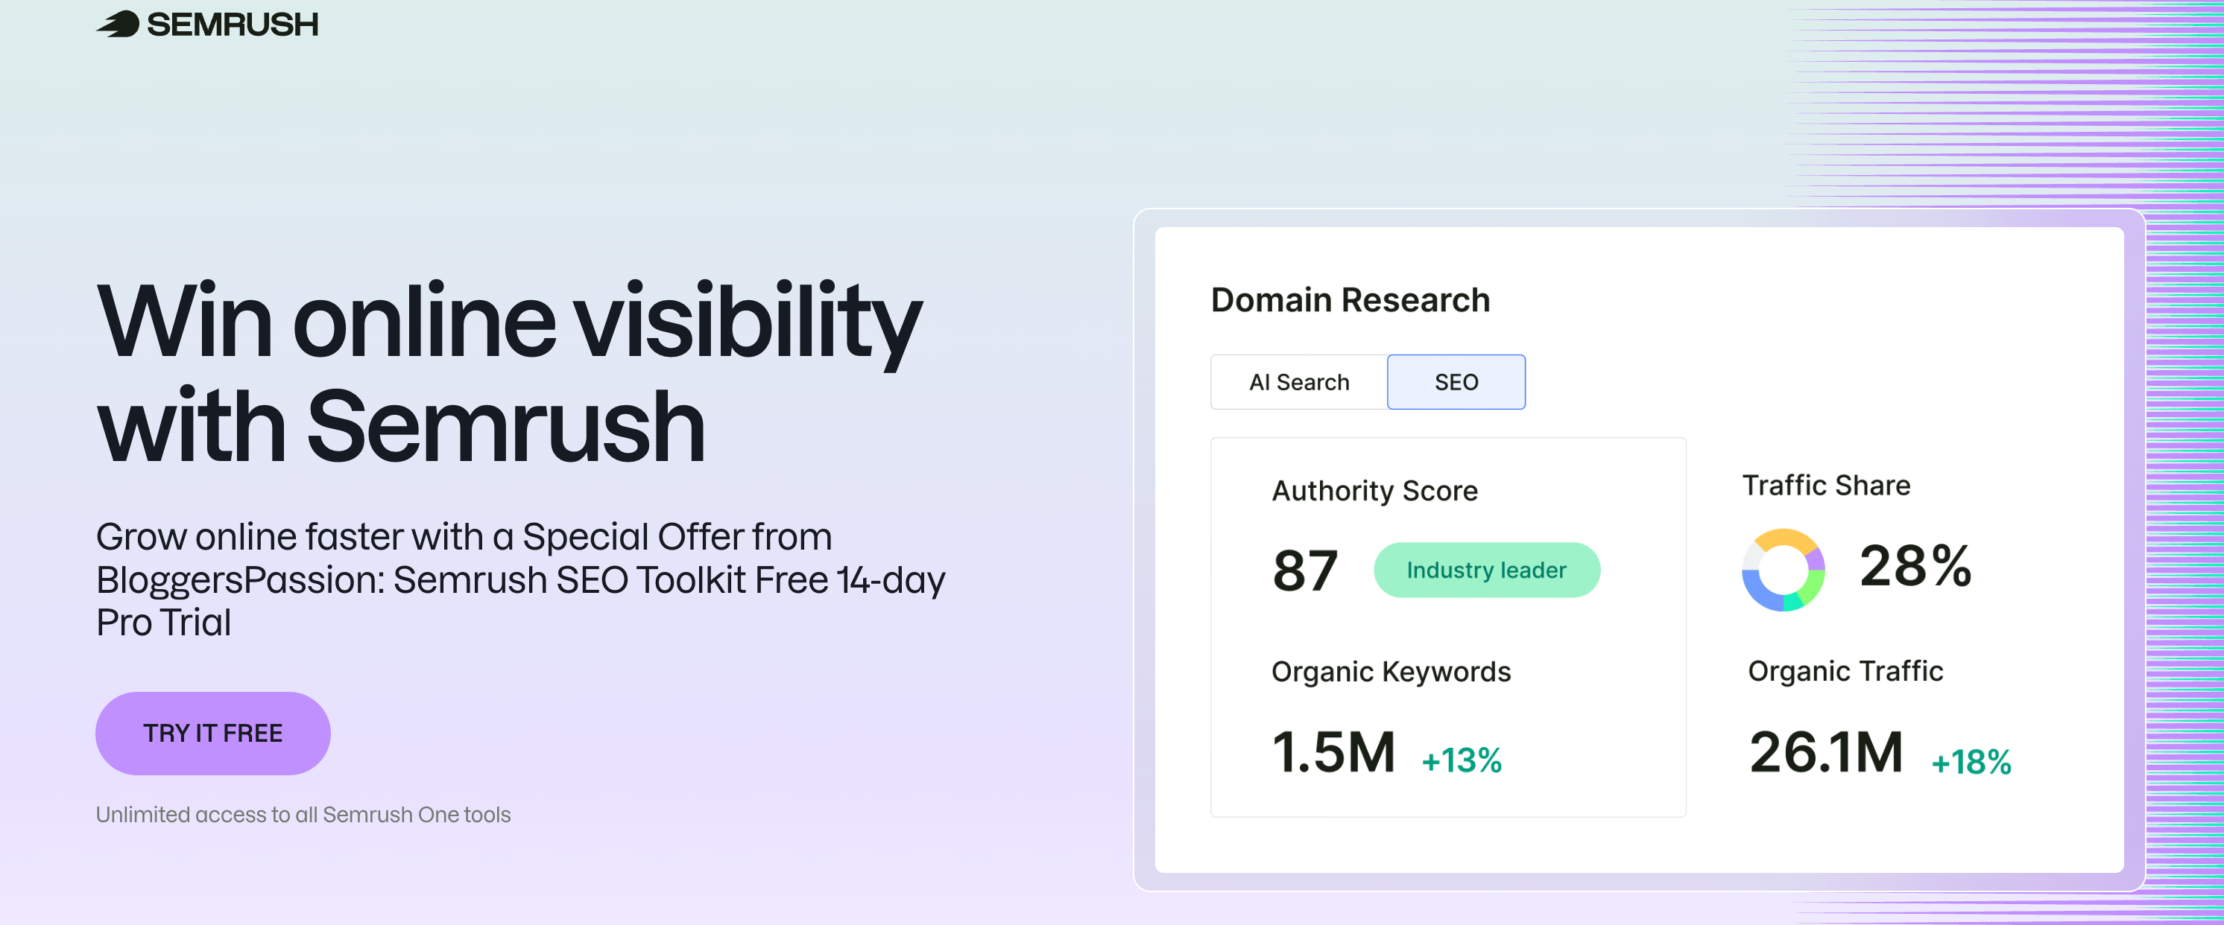Image resolution: width=2224 pixels, height=925 pixels.
Task: Click the BloggersPassion special offer paragraph
Action: pos(521,579)
